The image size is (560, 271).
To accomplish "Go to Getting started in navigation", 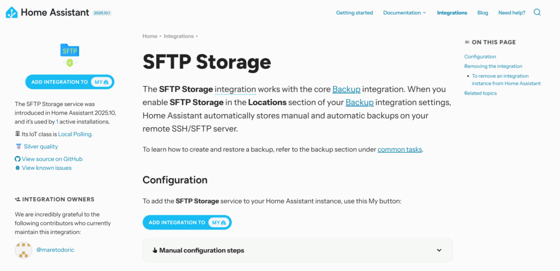I will (x=354, y=13).
